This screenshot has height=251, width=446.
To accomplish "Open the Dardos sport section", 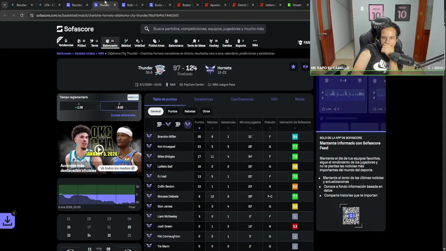I will click(227, 43).
